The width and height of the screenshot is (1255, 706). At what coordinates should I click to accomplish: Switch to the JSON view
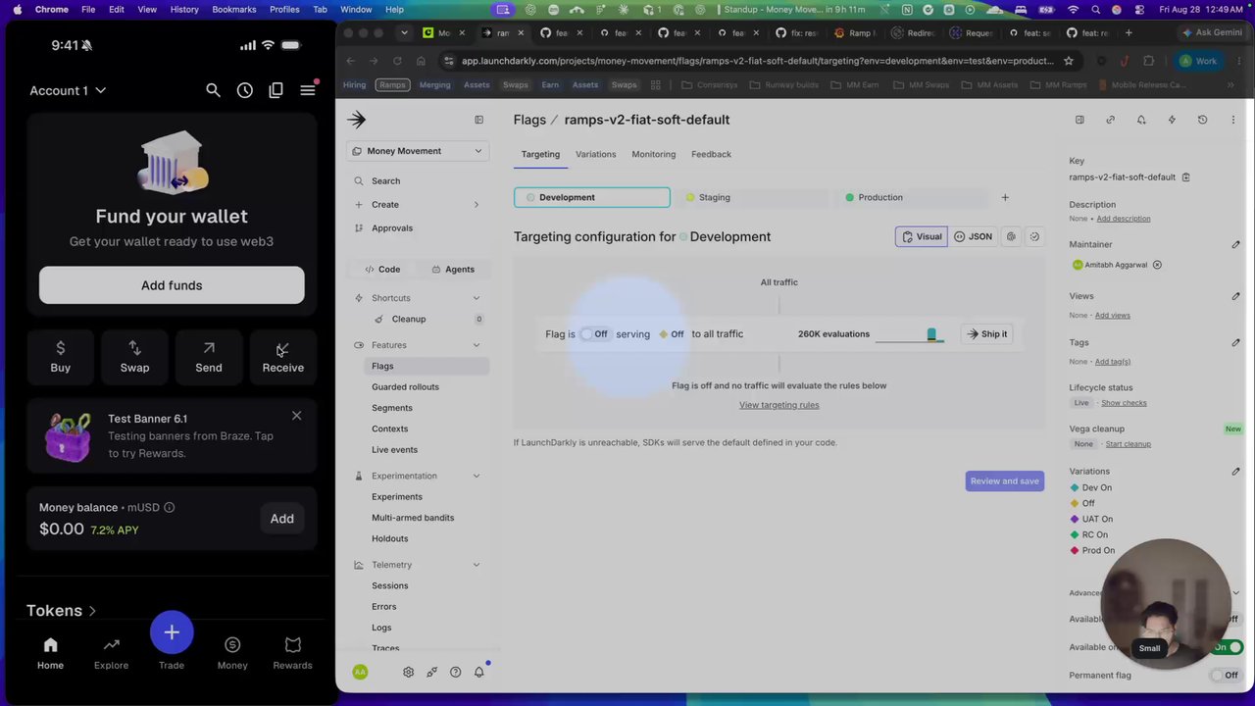click(x=974, y=236)
